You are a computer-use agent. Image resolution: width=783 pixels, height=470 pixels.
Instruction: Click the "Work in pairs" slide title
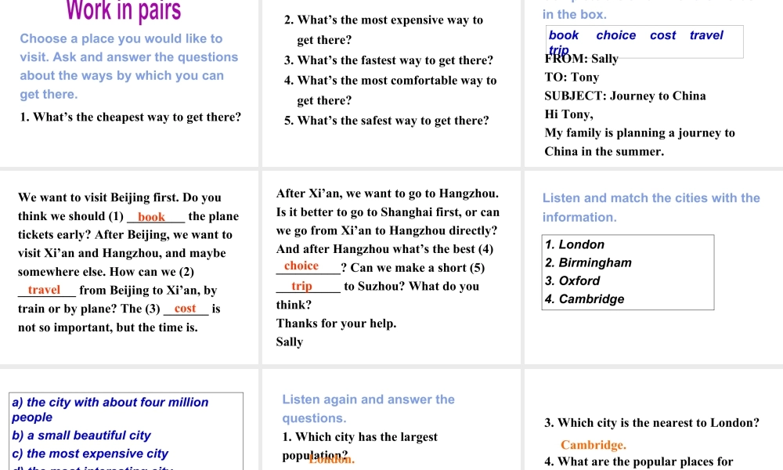(x=124, y=11)
